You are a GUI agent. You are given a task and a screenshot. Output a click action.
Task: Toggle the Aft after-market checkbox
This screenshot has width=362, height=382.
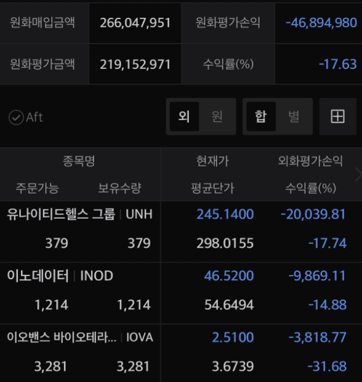pyautogui.click(x=26, y=117)
